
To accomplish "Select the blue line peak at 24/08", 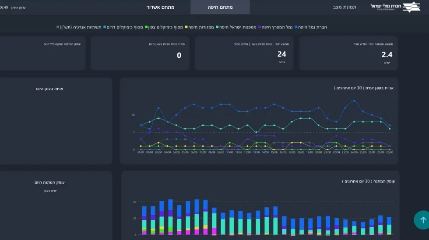I will click(354, 101).
